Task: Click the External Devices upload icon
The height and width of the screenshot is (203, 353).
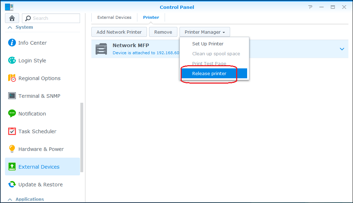Action: click(12, 167)
